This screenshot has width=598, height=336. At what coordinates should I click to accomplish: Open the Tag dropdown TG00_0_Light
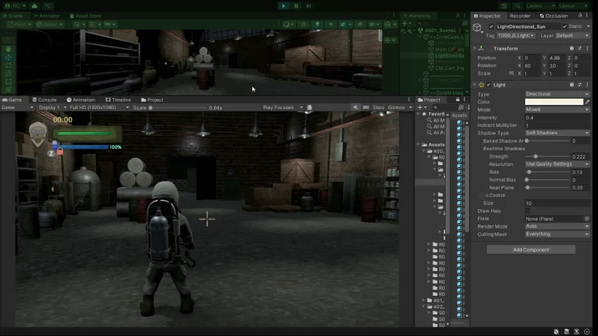point(516,35)
